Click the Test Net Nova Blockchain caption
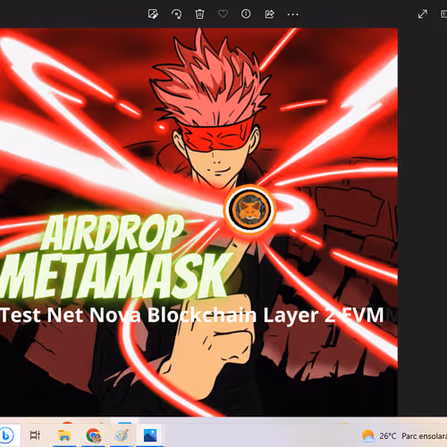 192,315
